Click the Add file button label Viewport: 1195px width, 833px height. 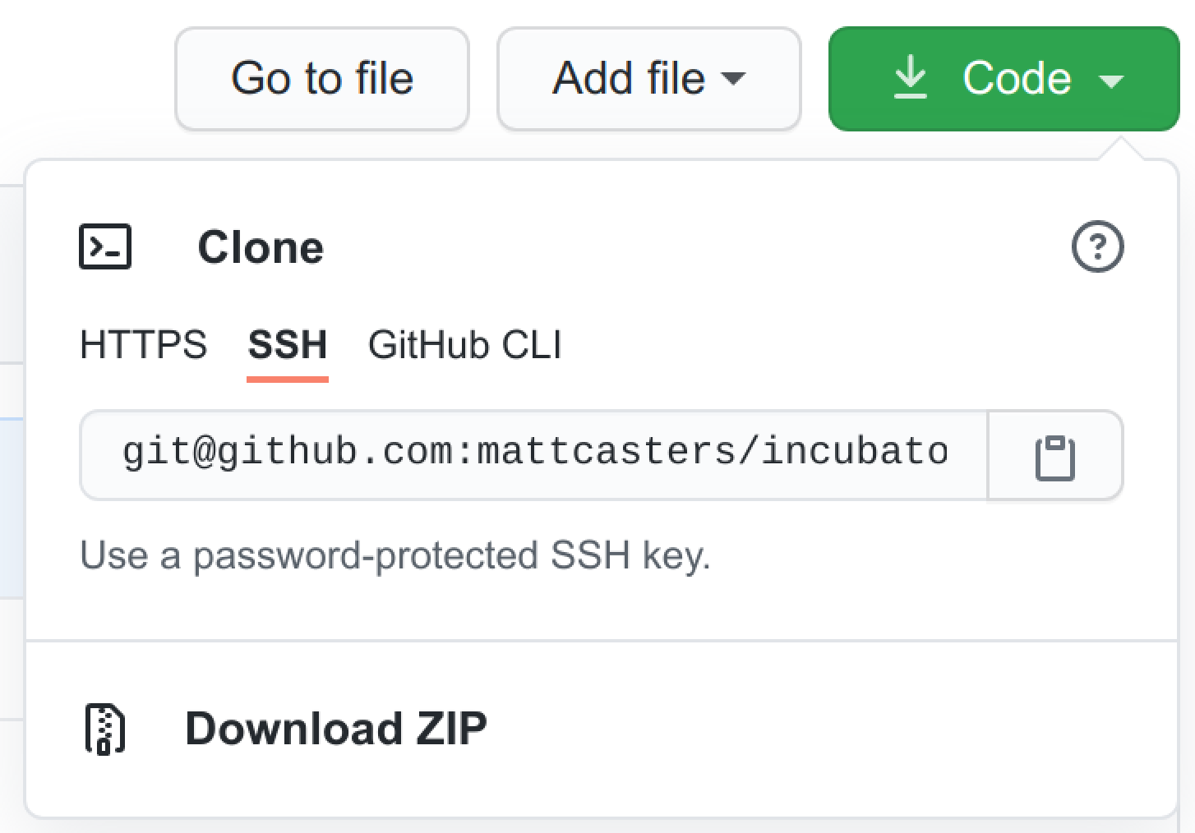click(x=629, y=79)
